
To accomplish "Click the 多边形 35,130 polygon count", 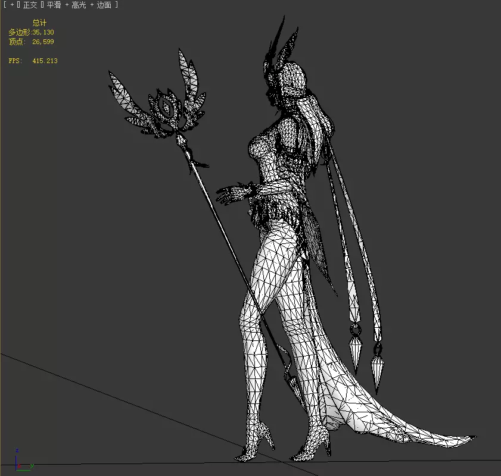I will pyautogui.click(x=31, y=32).
